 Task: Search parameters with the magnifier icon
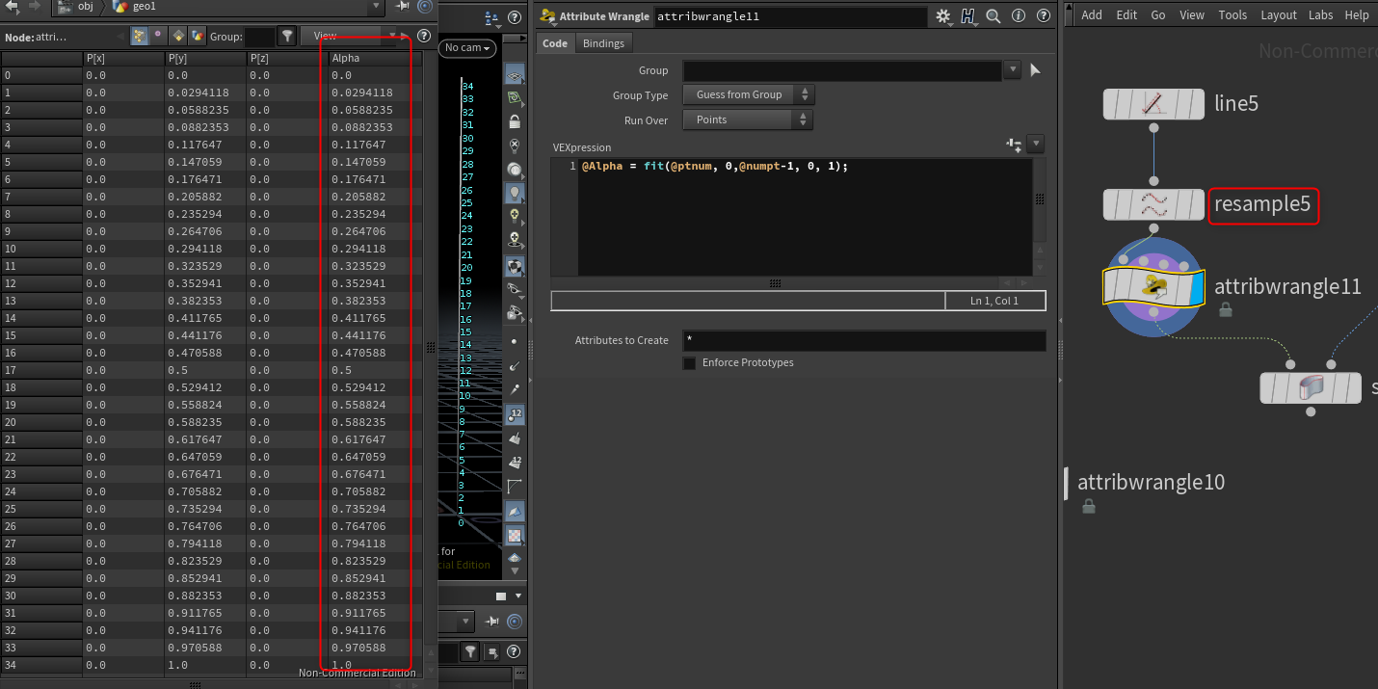[994, 16]
